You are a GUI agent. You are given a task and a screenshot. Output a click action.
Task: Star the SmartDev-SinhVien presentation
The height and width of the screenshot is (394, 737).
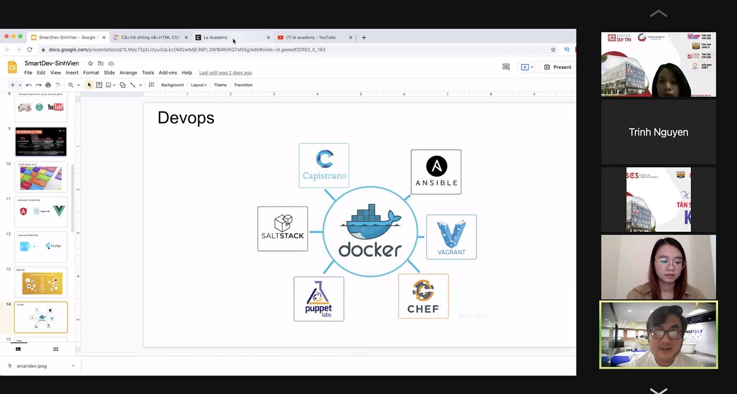(90, 63)
